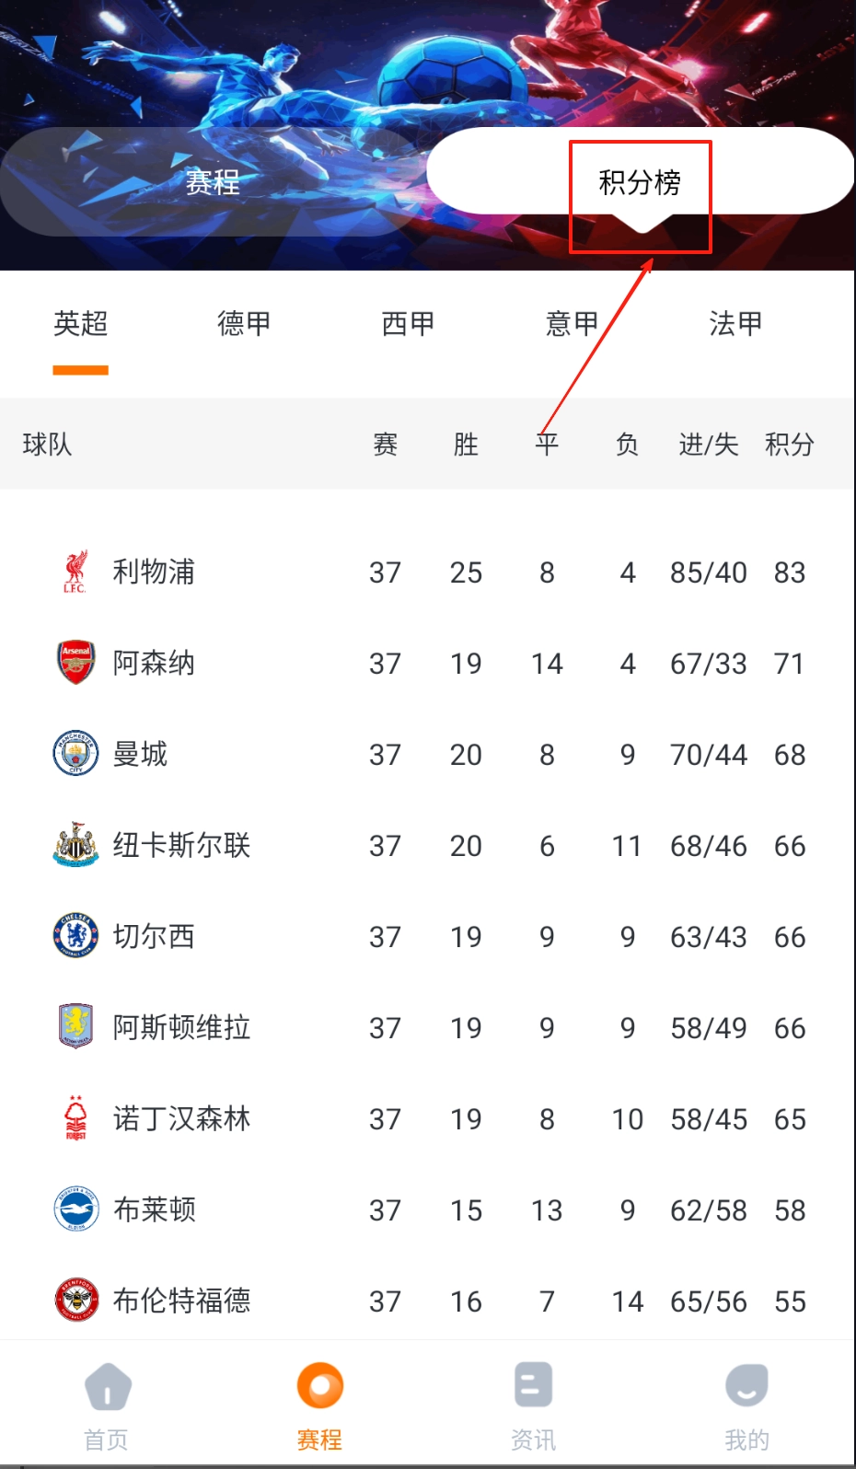Tap the Chelsea club crest

coord(75,936)
